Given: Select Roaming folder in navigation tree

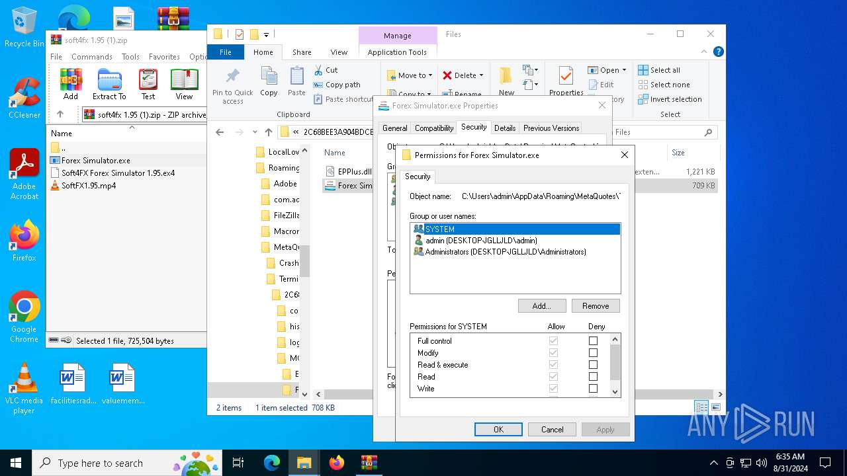Looking at the screenshot, I should click(x=277, y=168).
